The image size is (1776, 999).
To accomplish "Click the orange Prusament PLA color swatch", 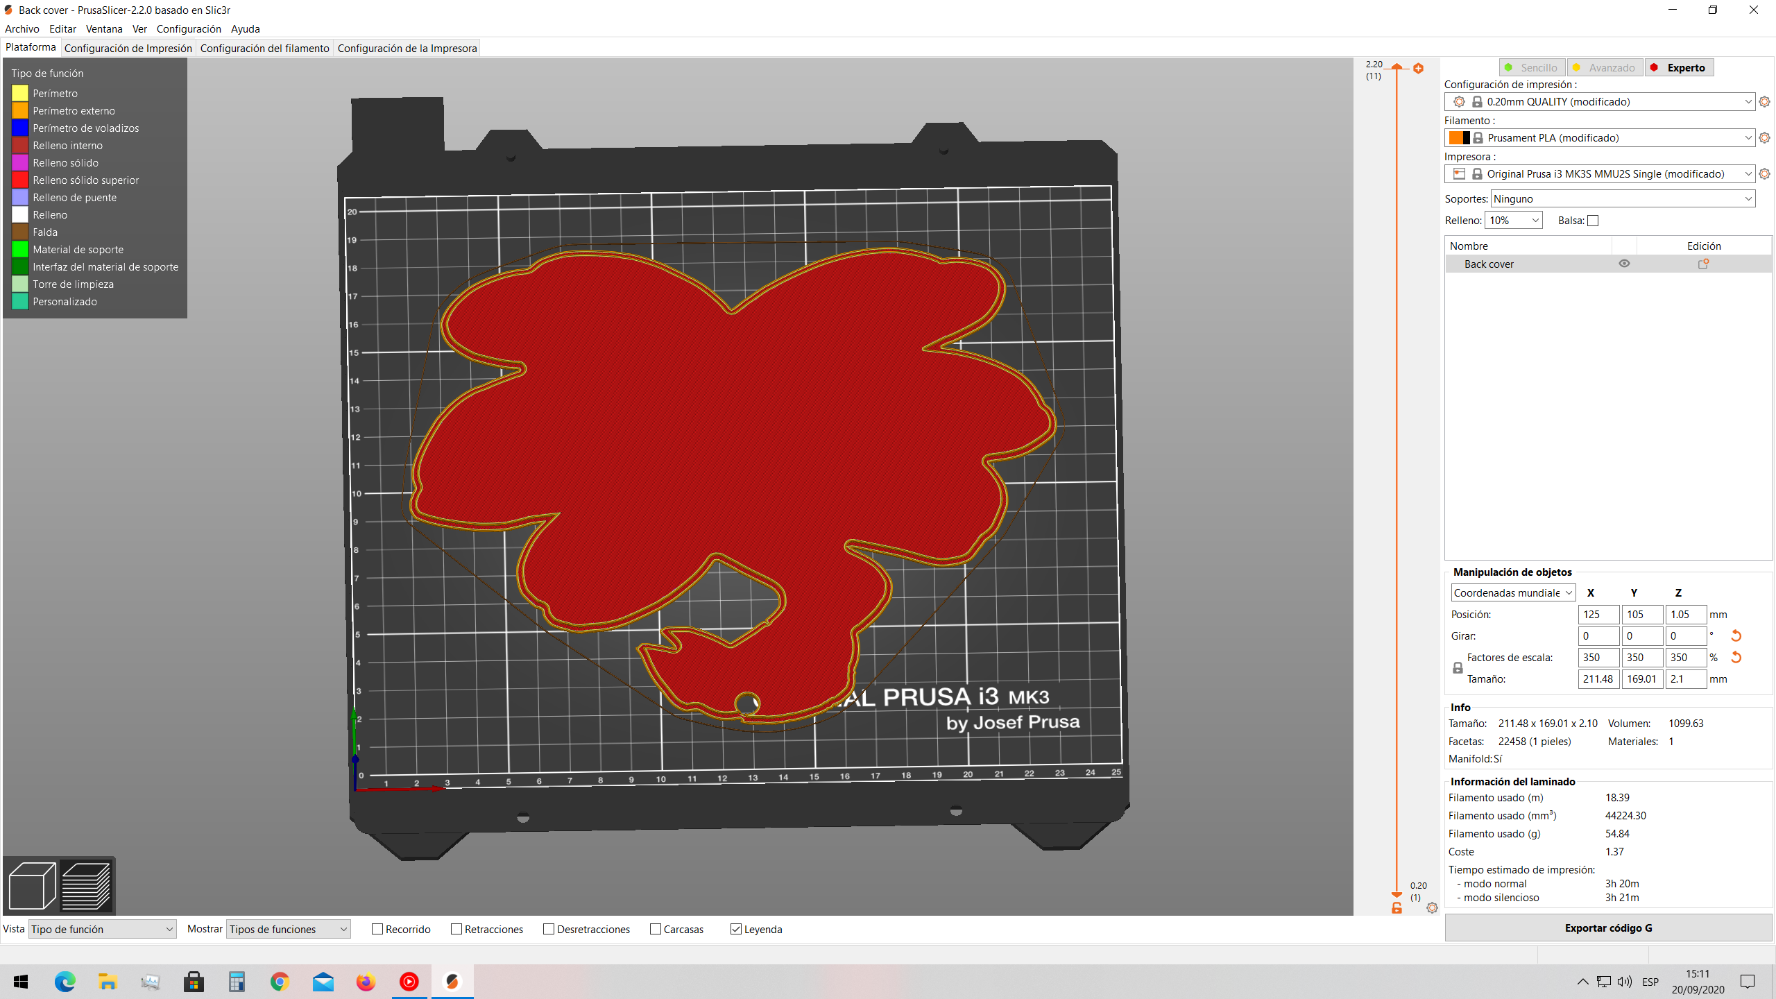I will (1456, 138).
